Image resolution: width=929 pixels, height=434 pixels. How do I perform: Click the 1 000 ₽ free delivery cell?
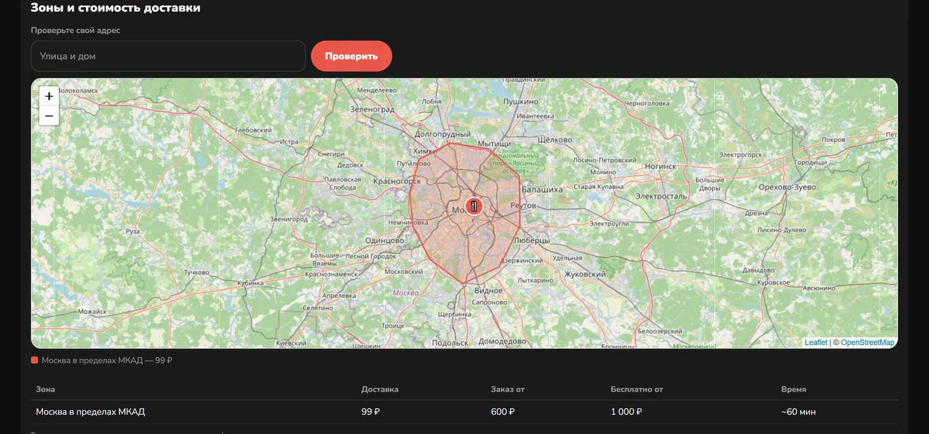(x=626, y=412)
